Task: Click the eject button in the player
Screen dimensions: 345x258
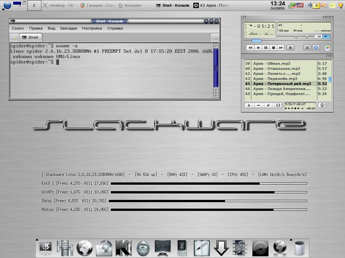Action: pos(290,48)
